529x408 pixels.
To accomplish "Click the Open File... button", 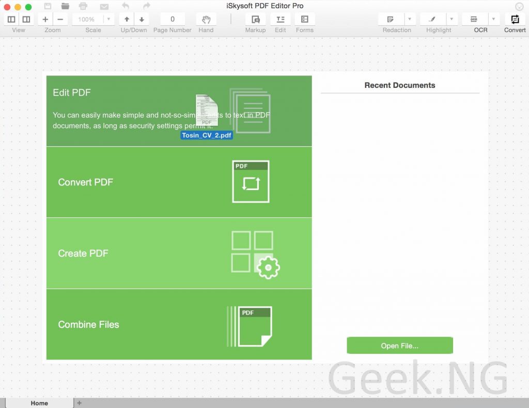I will [x=400, y=346].
